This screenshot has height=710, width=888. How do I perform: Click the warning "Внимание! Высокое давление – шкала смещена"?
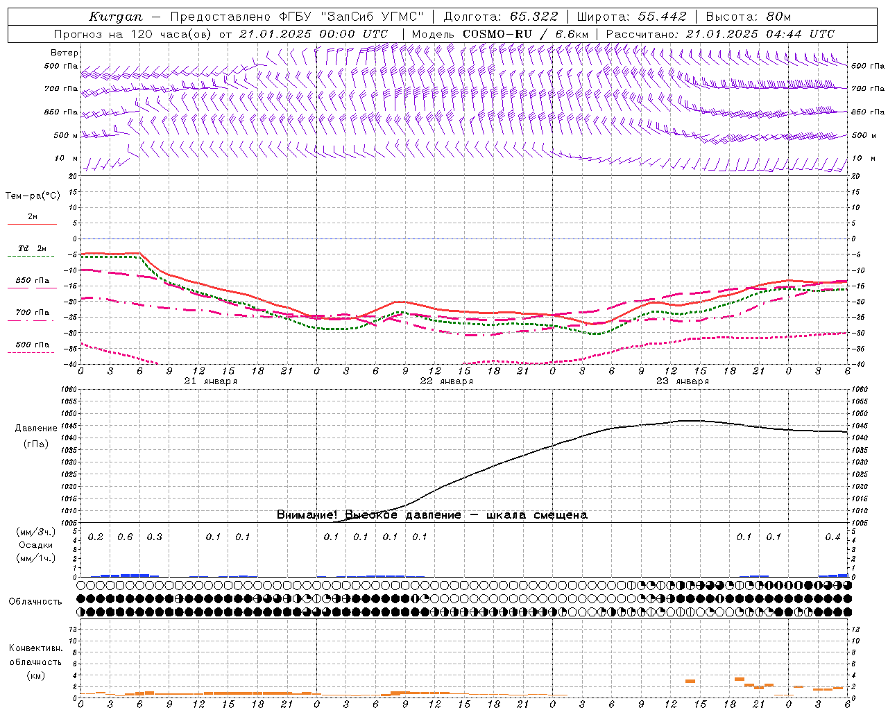[432, 514]
